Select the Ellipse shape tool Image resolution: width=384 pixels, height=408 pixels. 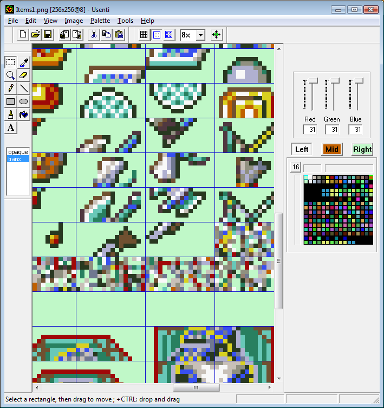tap(24, 101)
